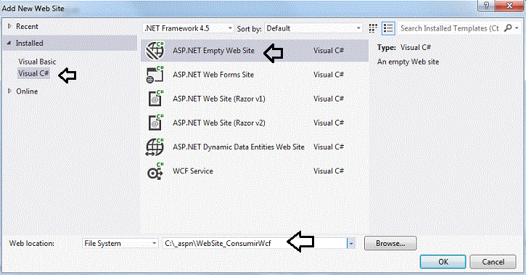
Task: Select the Recent category label
Action: [27, 27]
